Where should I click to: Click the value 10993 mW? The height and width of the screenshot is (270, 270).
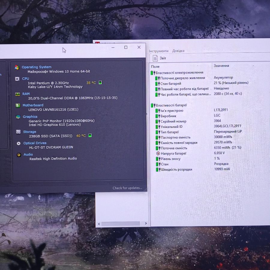[x=222, y=169]
